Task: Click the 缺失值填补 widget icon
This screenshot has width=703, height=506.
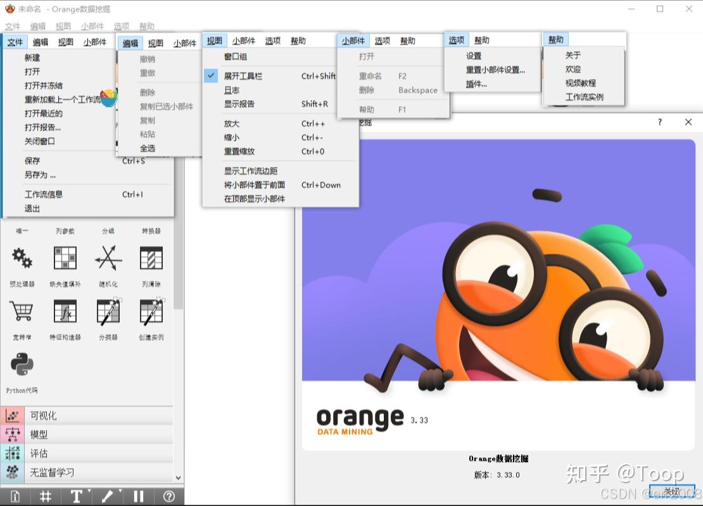Action: (x=65, y=258)
